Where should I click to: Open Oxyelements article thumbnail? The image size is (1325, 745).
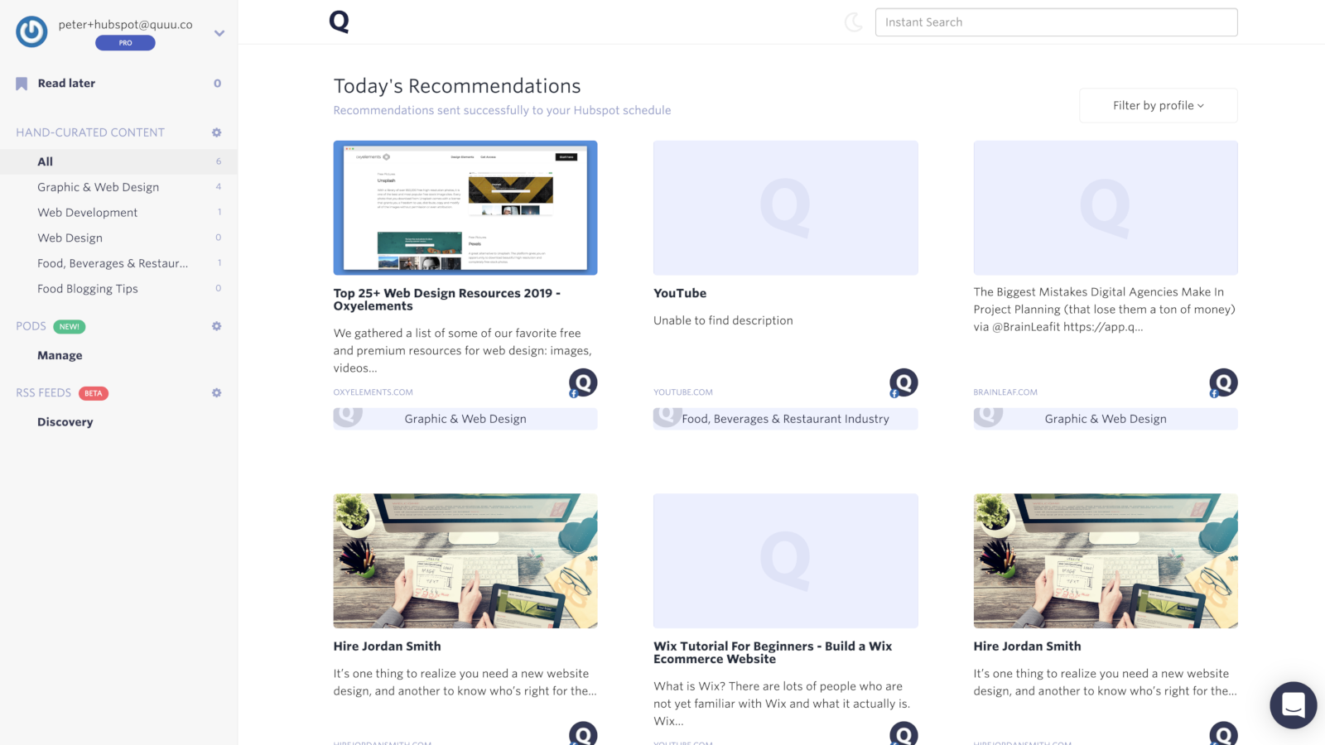[x=465, y=208]
